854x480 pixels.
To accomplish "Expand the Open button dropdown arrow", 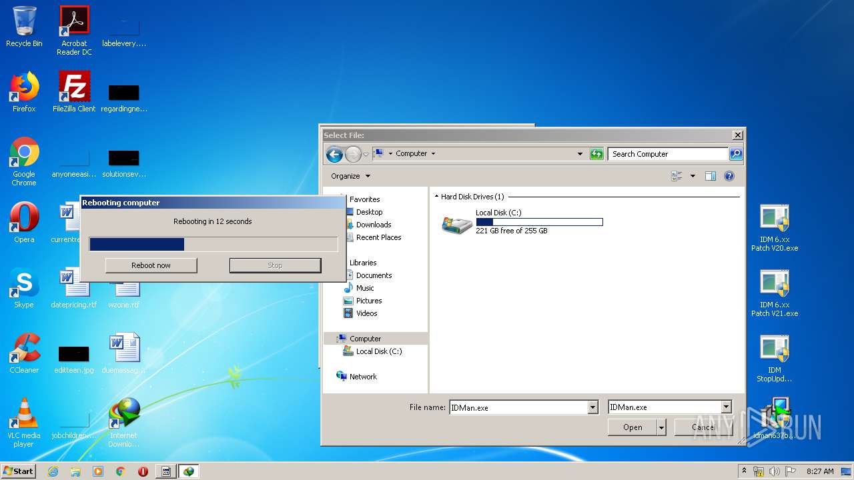I will point(661,427).
